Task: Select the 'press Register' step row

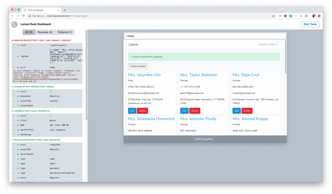Action: click(47, 178)
